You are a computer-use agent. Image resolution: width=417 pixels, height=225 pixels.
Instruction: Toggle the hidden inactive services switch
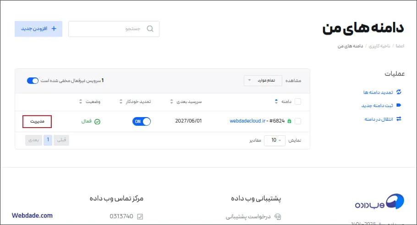click(x=33, y=80)
